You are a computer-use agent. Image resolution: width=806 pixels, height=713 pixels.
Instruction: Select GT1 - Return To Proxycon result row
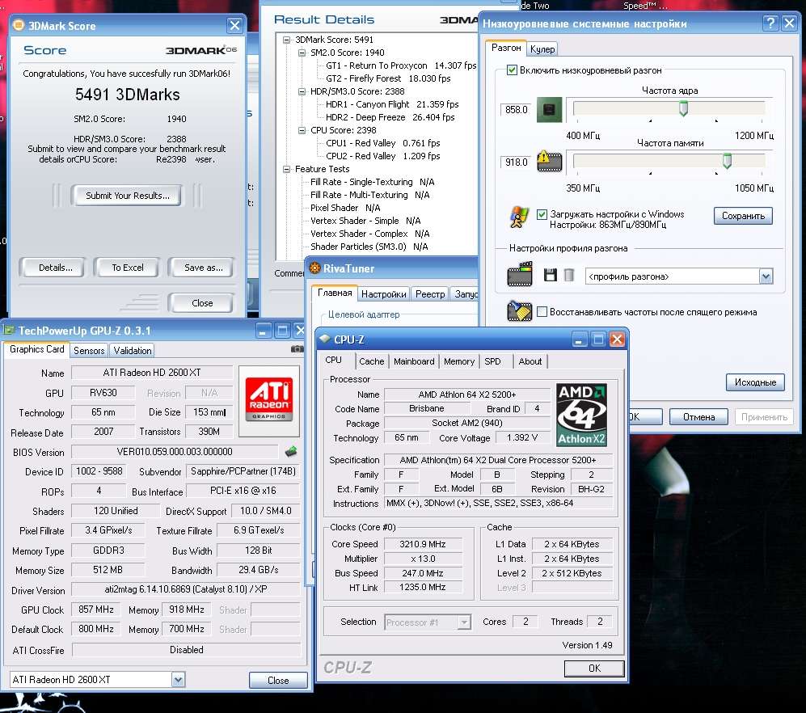click(401, 65)
